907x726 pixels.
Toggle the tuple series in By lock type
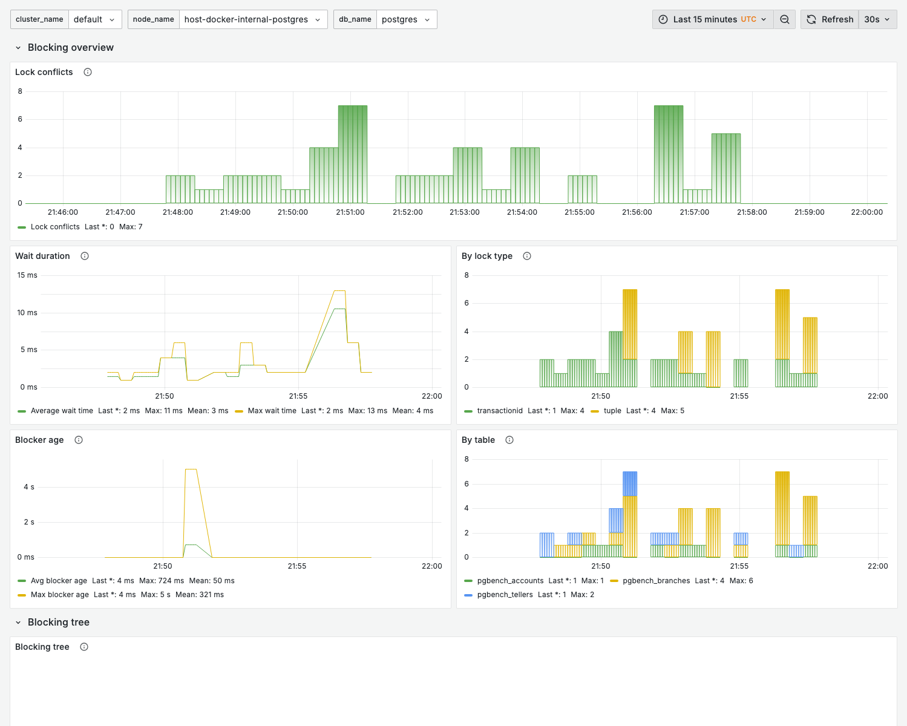click(x=612, y=411)
